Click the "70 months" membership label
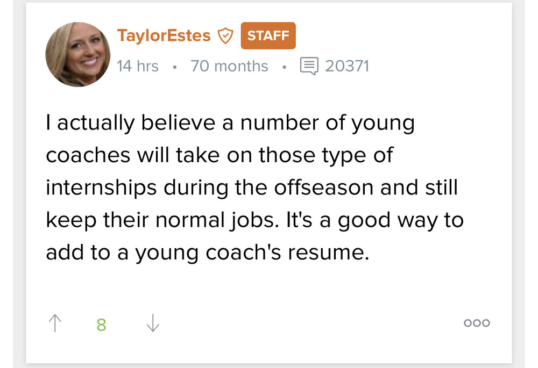Image resolution: width=538 pixels, height=368 pixels. [x=229, y=66]
